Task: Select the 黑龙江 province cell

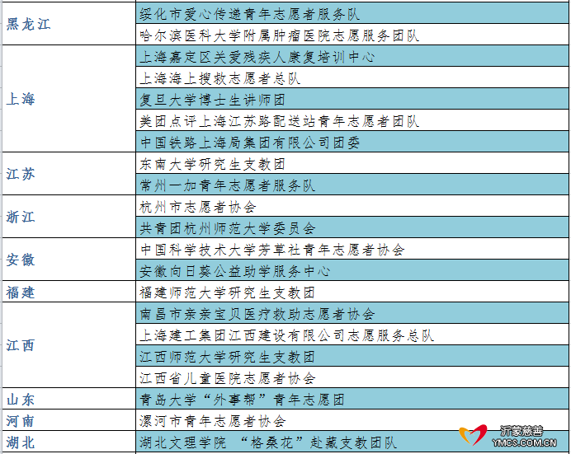Action: click(x=68, y=24)
